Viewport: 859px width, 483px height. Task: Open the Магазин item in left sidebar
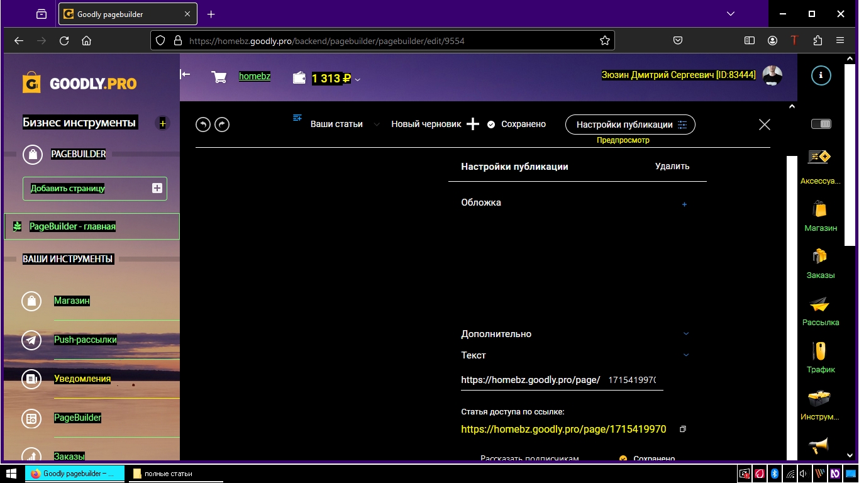click(x=72, y=301)
